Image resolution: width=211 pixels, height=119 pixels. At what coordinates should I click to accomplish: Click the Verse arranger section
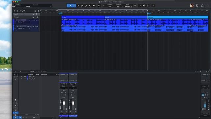point(178,17)
